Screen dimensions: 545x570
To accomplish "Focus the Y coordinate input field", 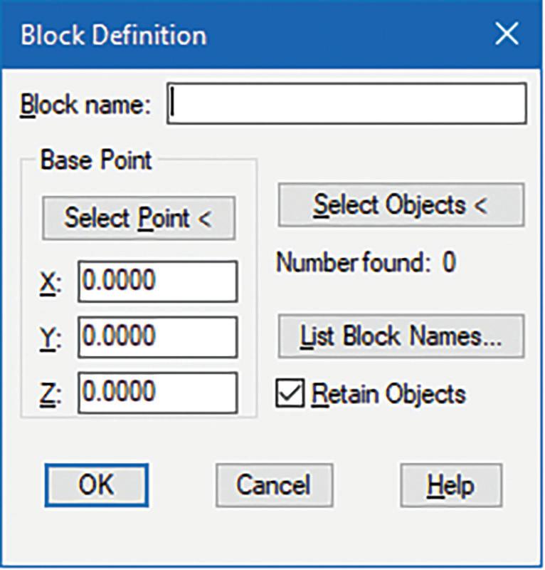I will pos(158,337).
